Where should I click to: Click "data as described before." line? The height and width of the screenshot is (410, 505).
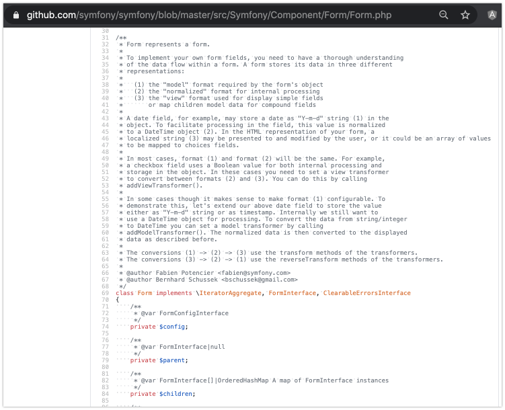pyautogui.click(x=171, y=239)
